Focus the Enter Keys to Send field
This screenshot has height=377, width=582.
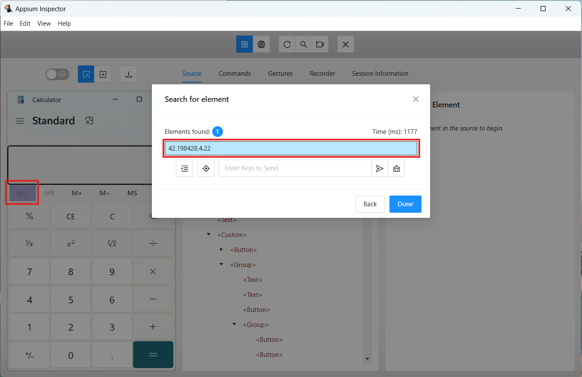[x=295, y=168]
